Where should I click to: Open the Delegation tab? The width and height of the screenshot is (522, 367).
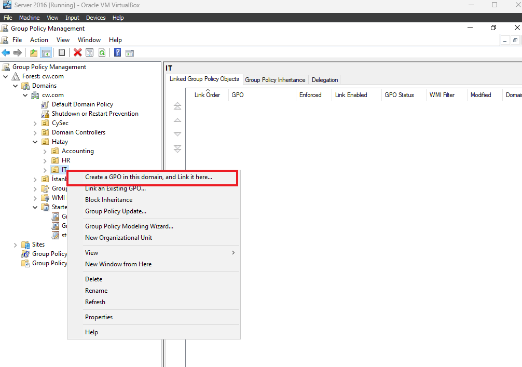(325, 80)
